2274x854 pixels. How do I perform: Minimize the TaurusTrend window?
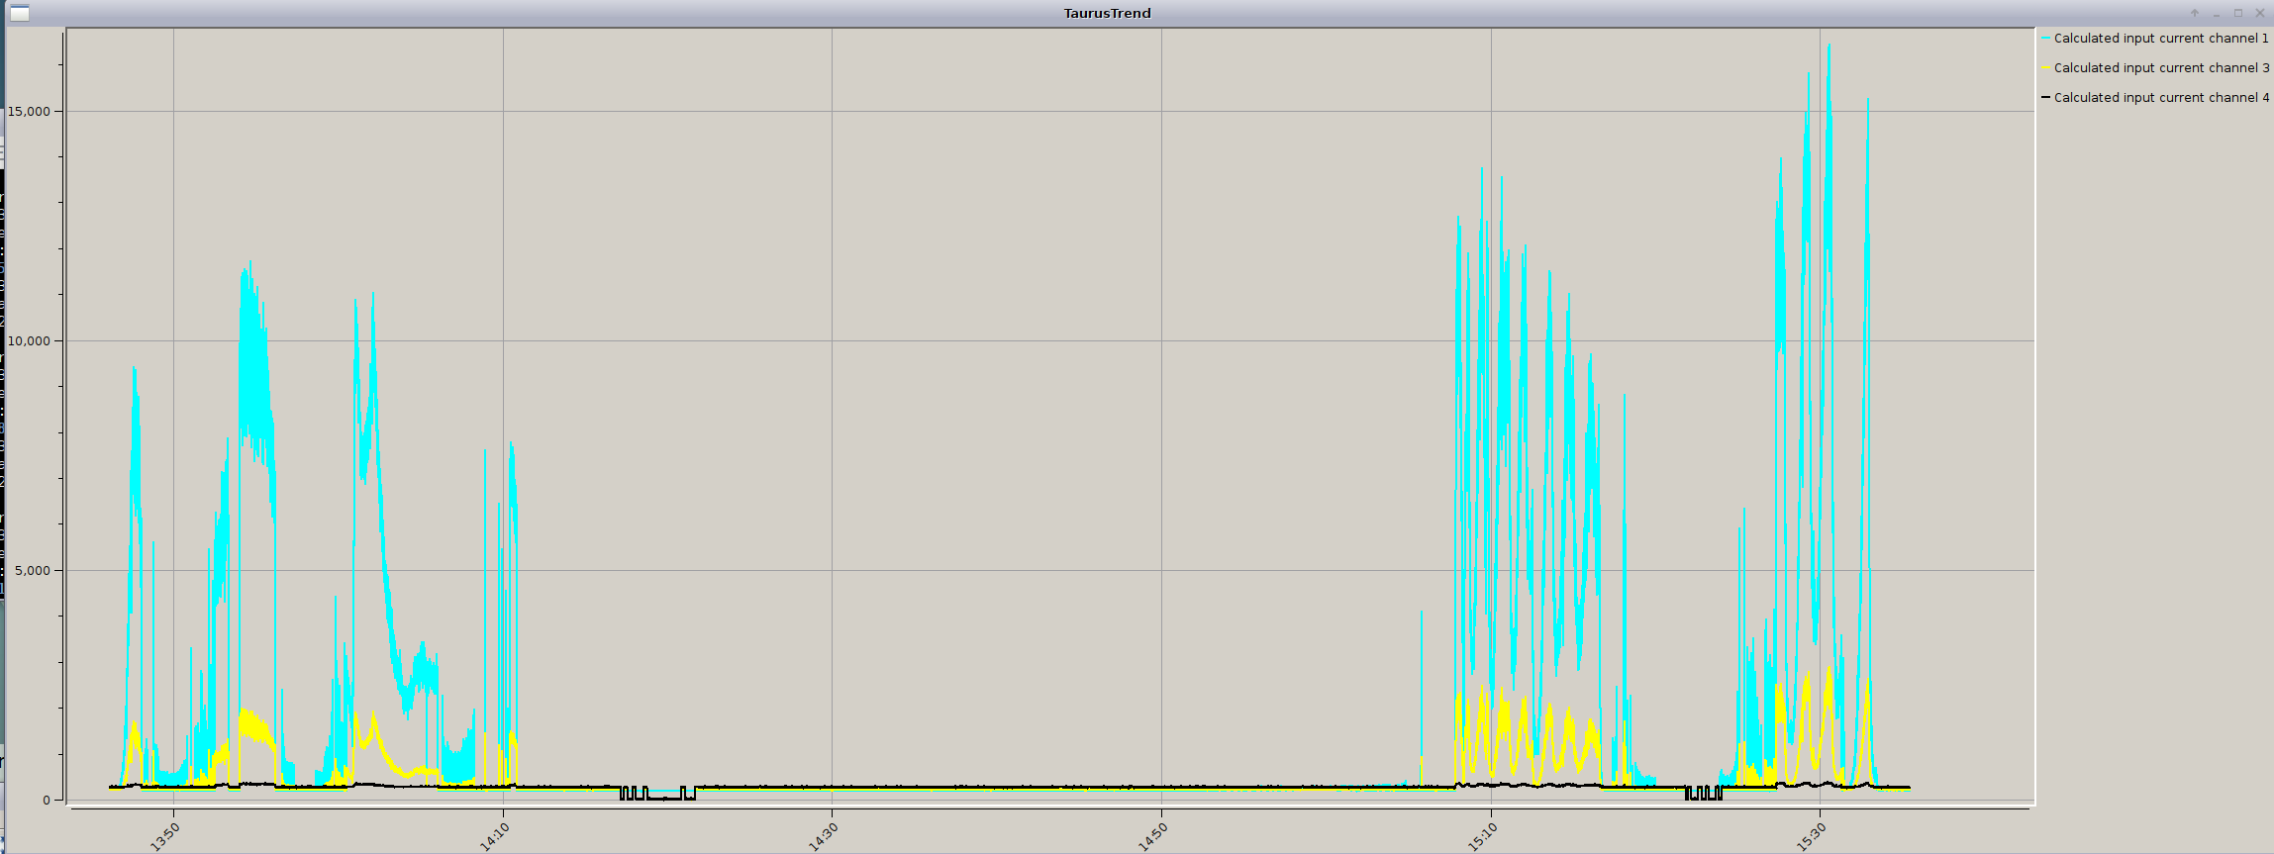pos(2216,13)
